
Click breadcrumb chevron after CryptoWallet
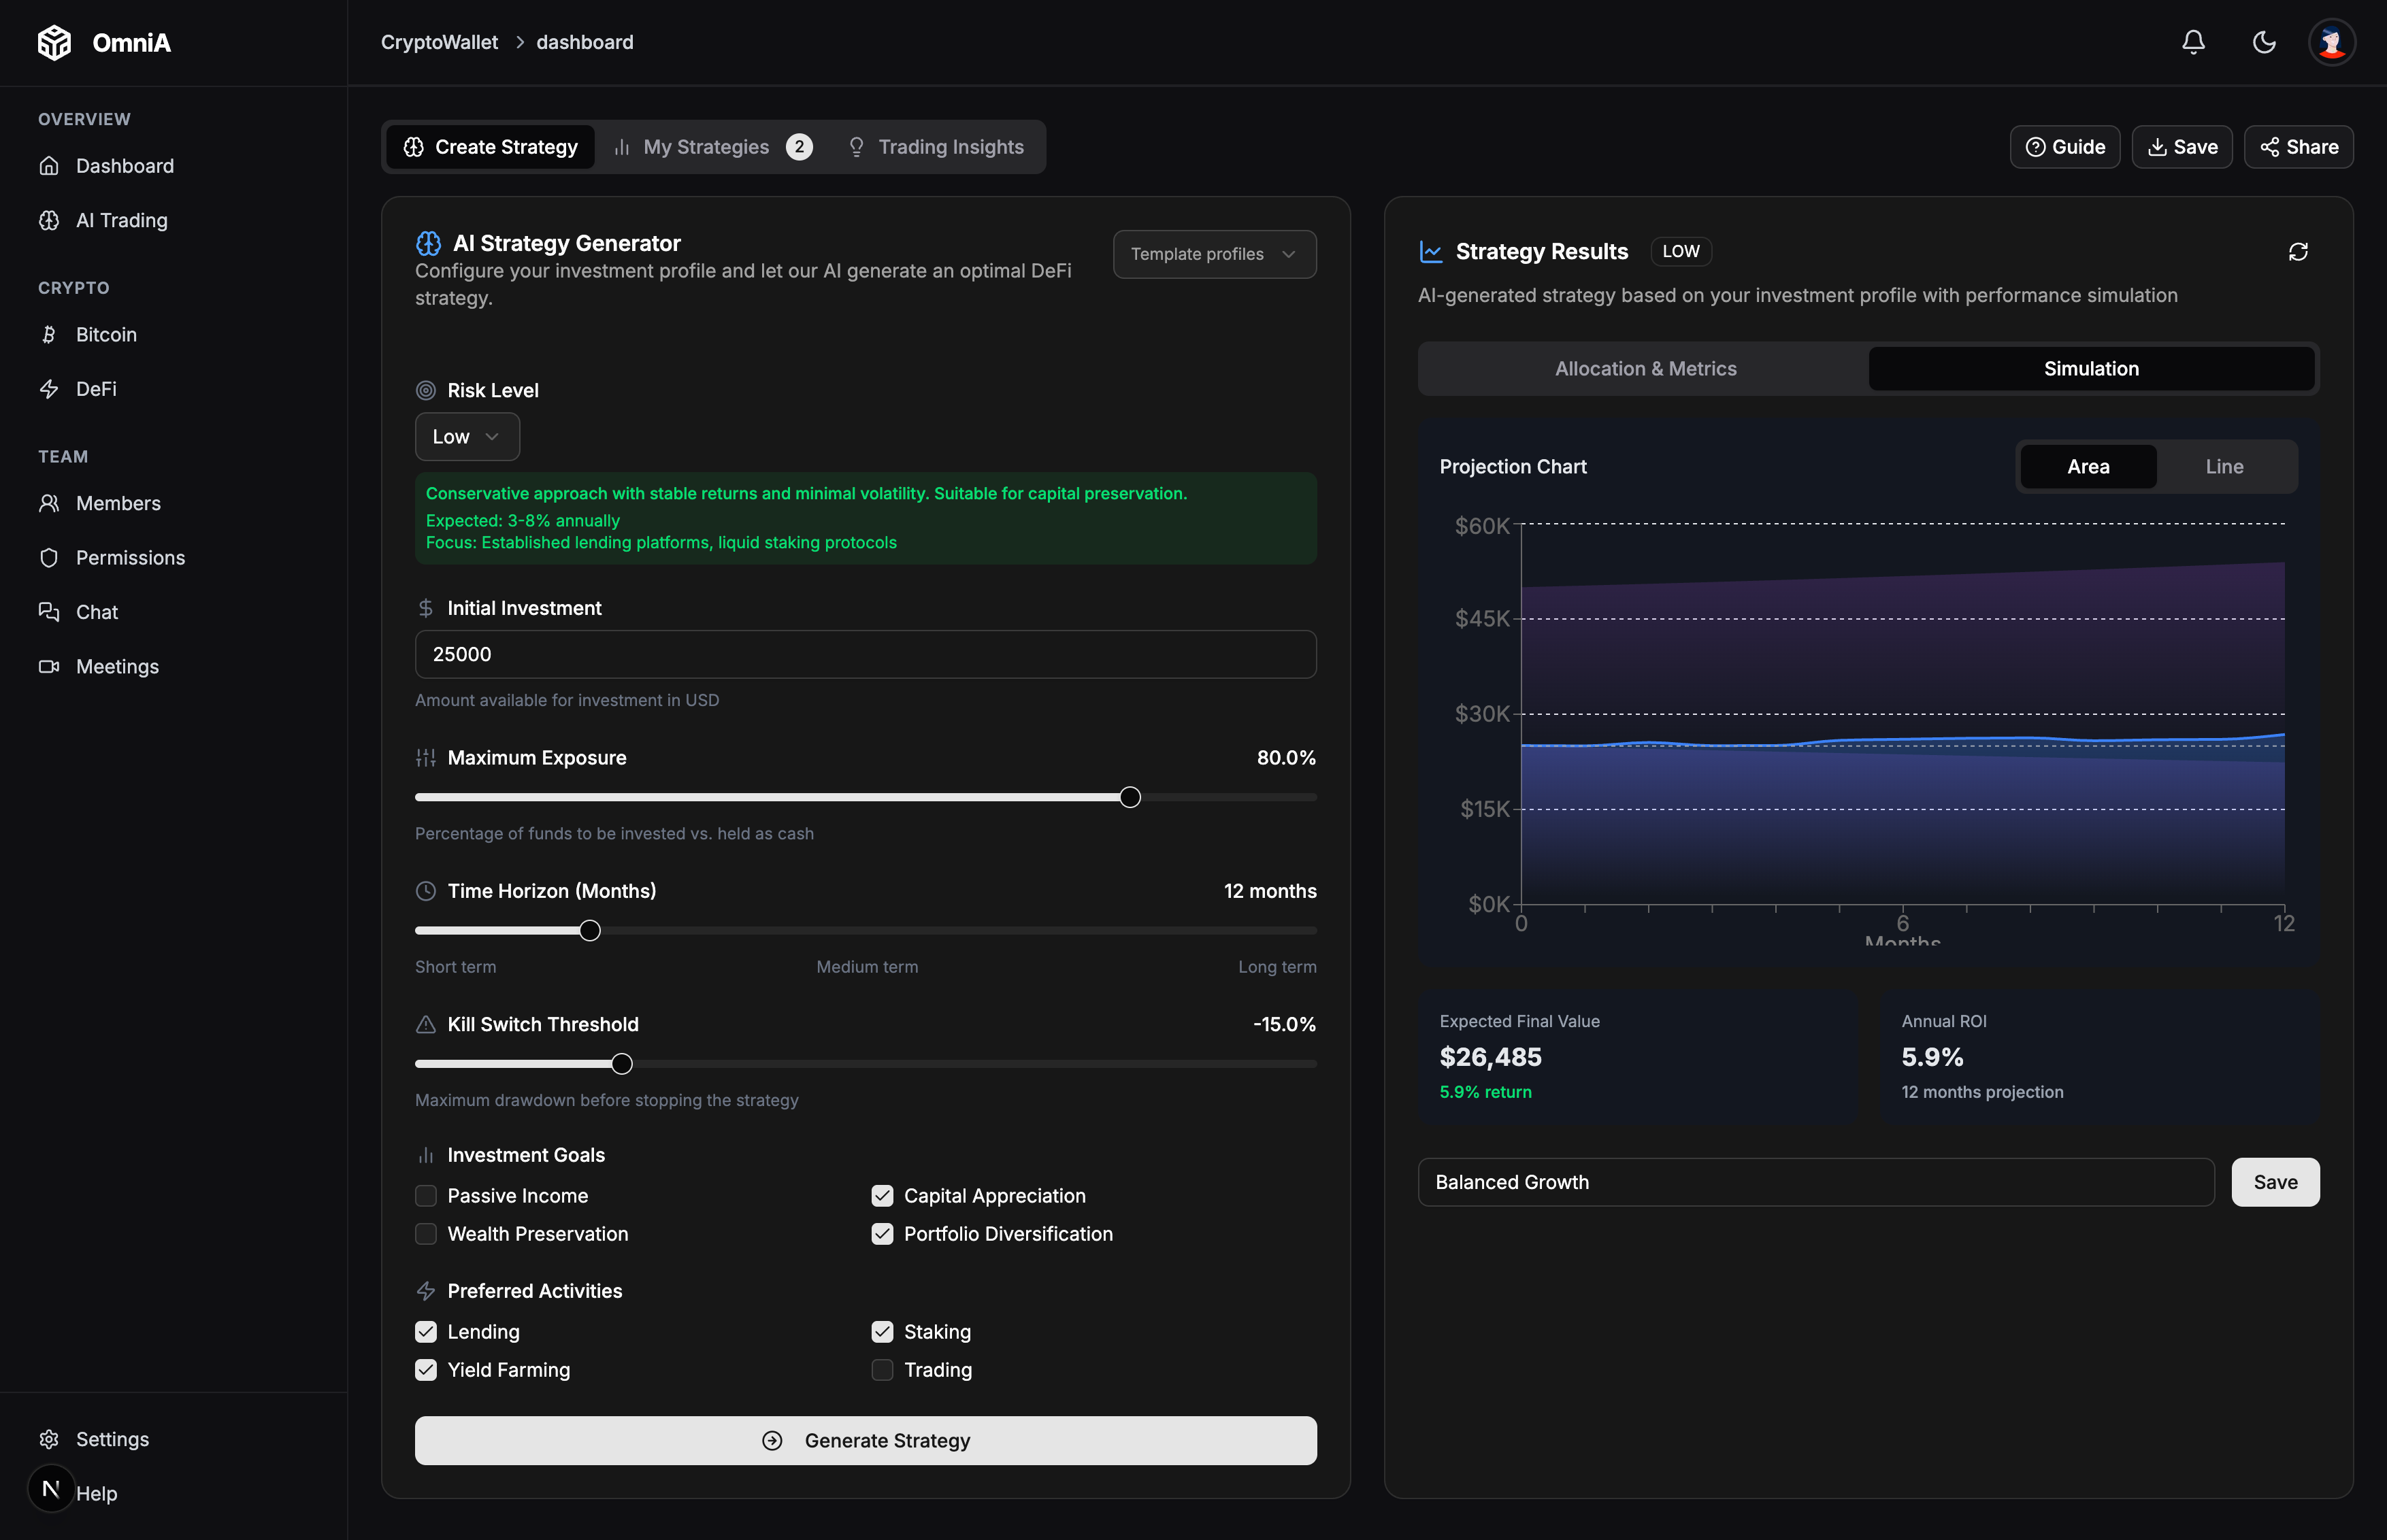pos(519,42)
